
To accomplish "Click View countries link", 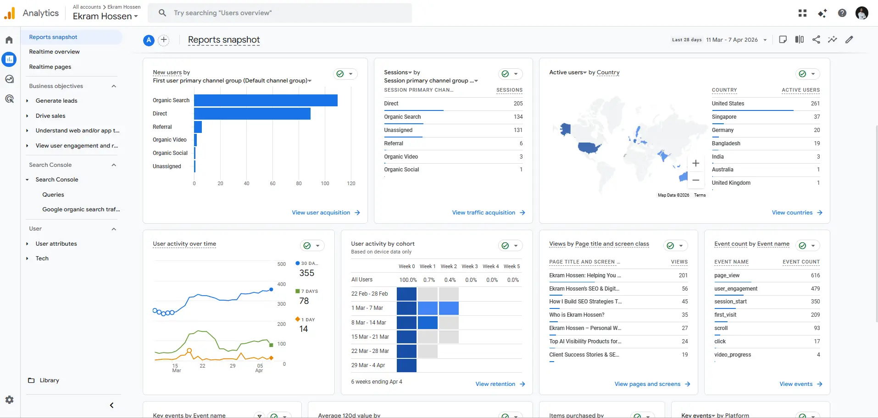I will point(797,213).
